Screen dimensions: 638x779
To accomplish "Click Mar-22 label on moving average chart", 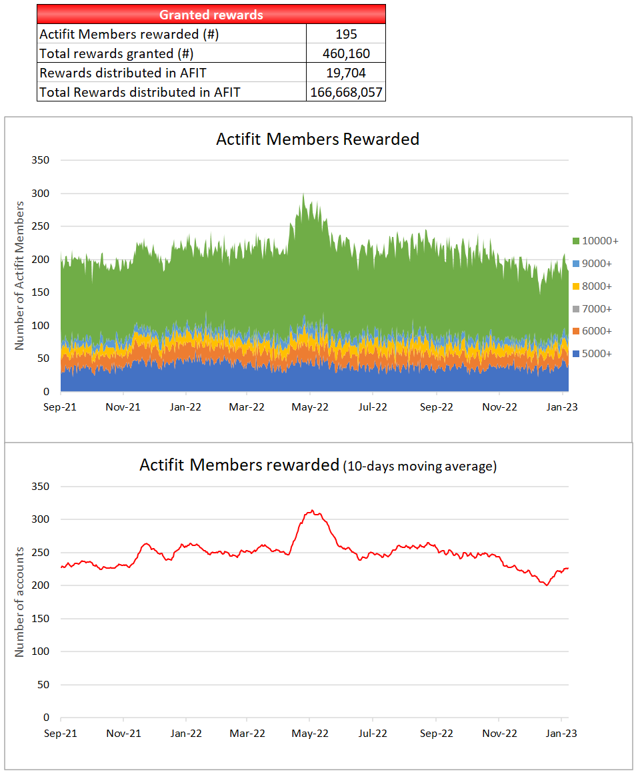I will coord(247,734).
